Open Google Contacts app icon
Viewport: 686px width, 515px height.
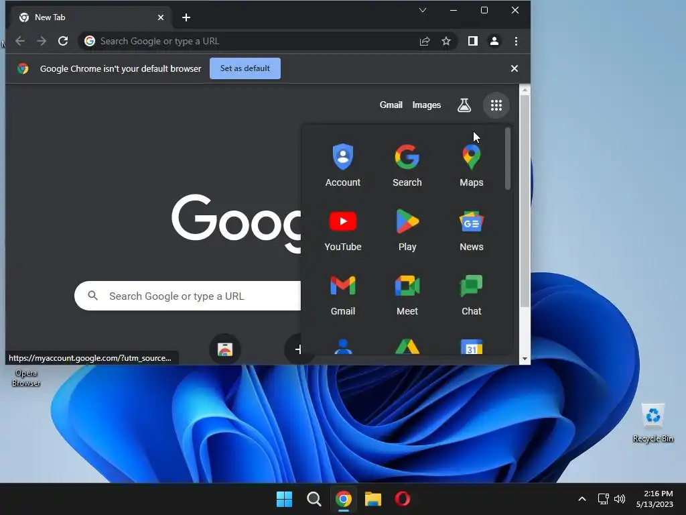click(343, 347)
